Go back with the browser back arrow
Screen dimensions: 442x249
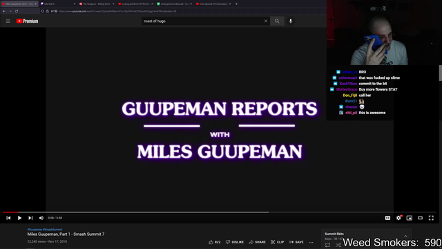coord(4,11)
